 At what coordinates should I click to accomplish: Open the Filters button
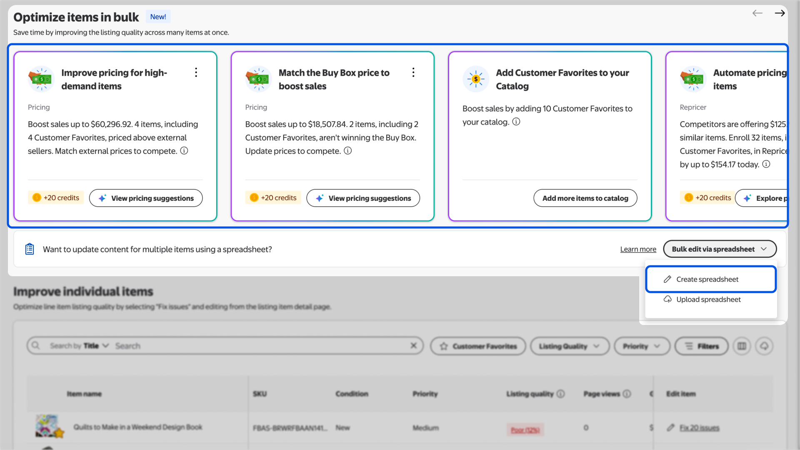coord(702,346)
